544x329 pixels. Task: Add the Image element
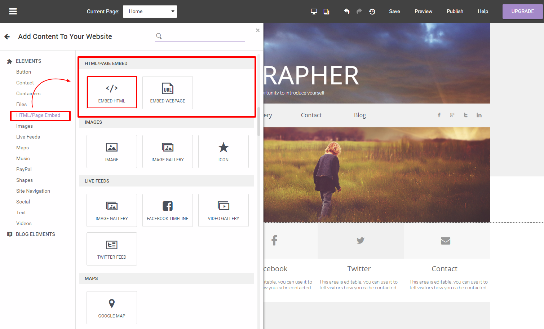[x=112, y=152]
